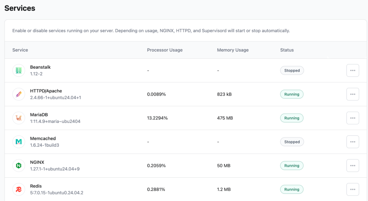Click the Status column header
The image size is (368, 201).
(287, 50)
